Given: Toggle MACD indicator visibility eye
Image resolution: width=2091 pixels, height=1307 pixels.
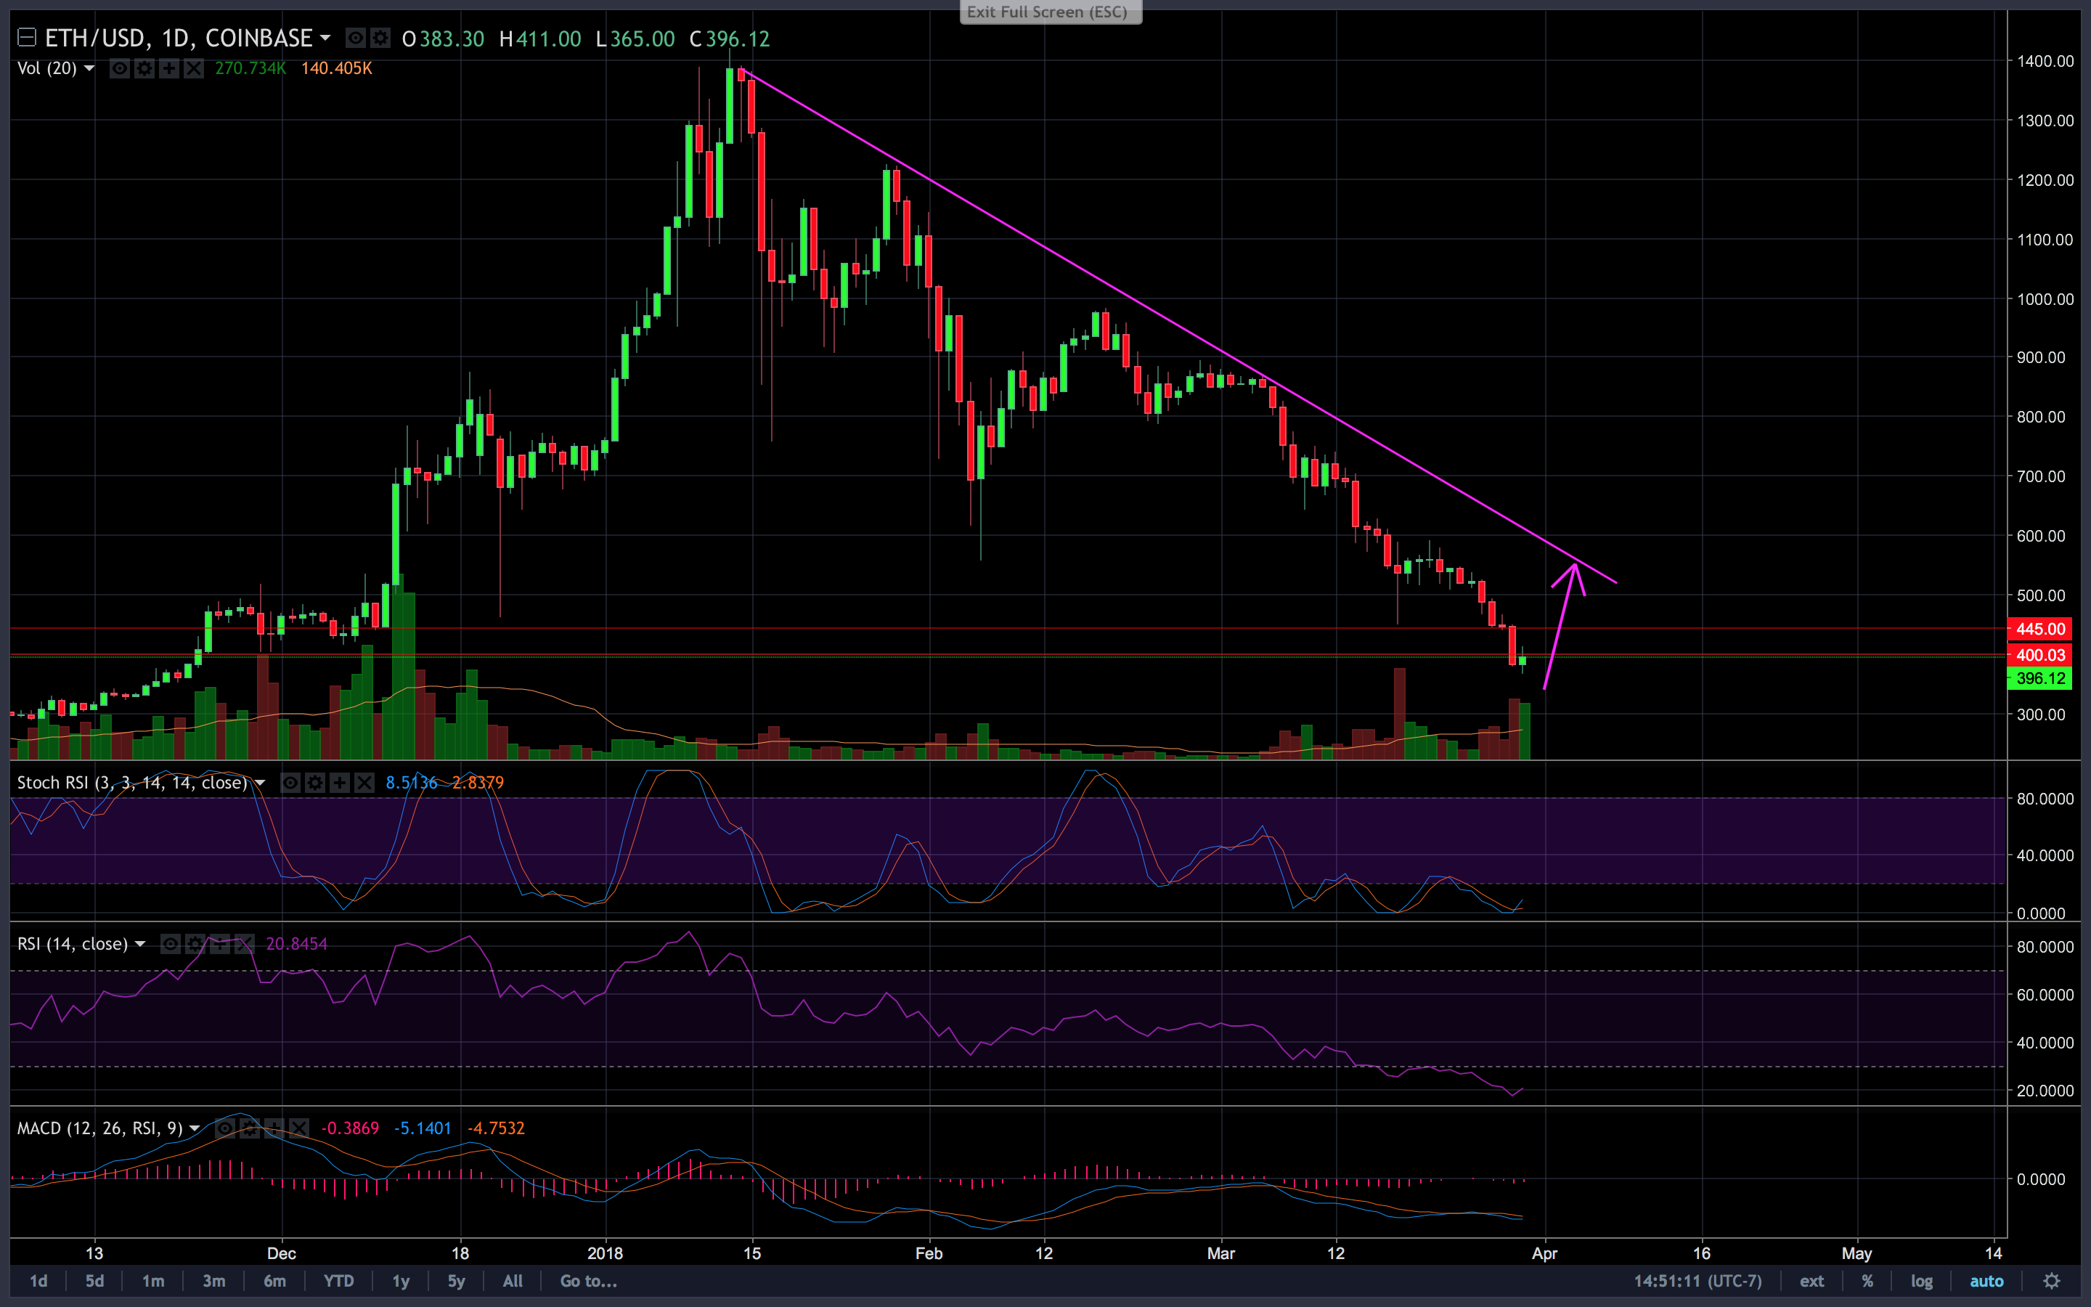Looking at the screenshot, I should [224, 1128].
